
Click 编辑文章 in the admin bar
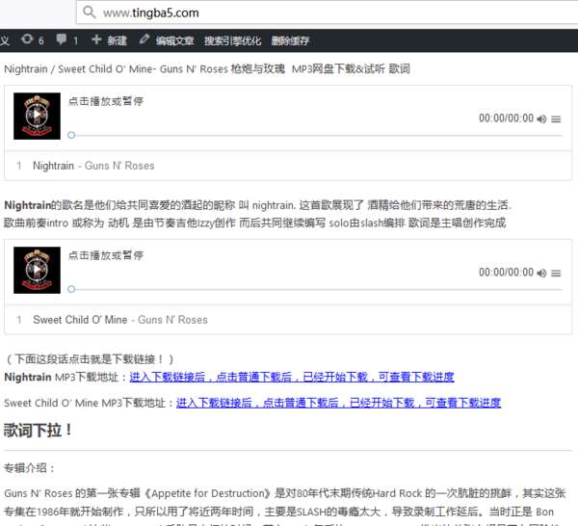(x=174, y=40)
